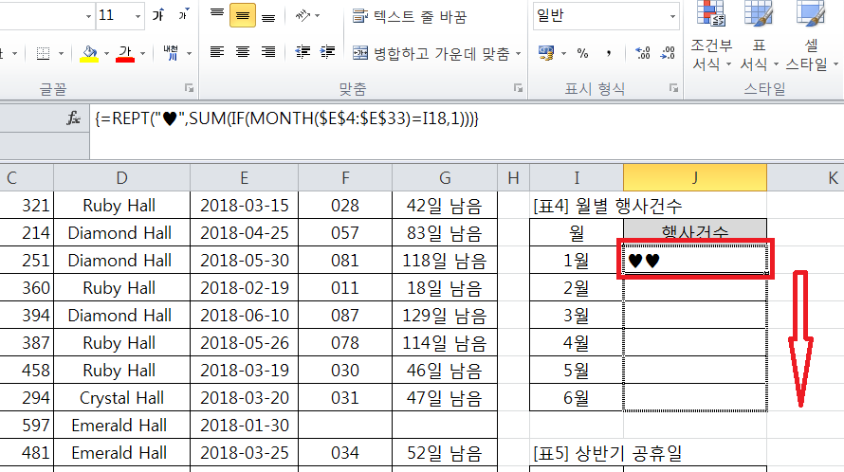Image resolution: width=844 pixels, height=472 pixels.
Task: Open the fill color dropdown arrow
Action: tap(107, 53)
